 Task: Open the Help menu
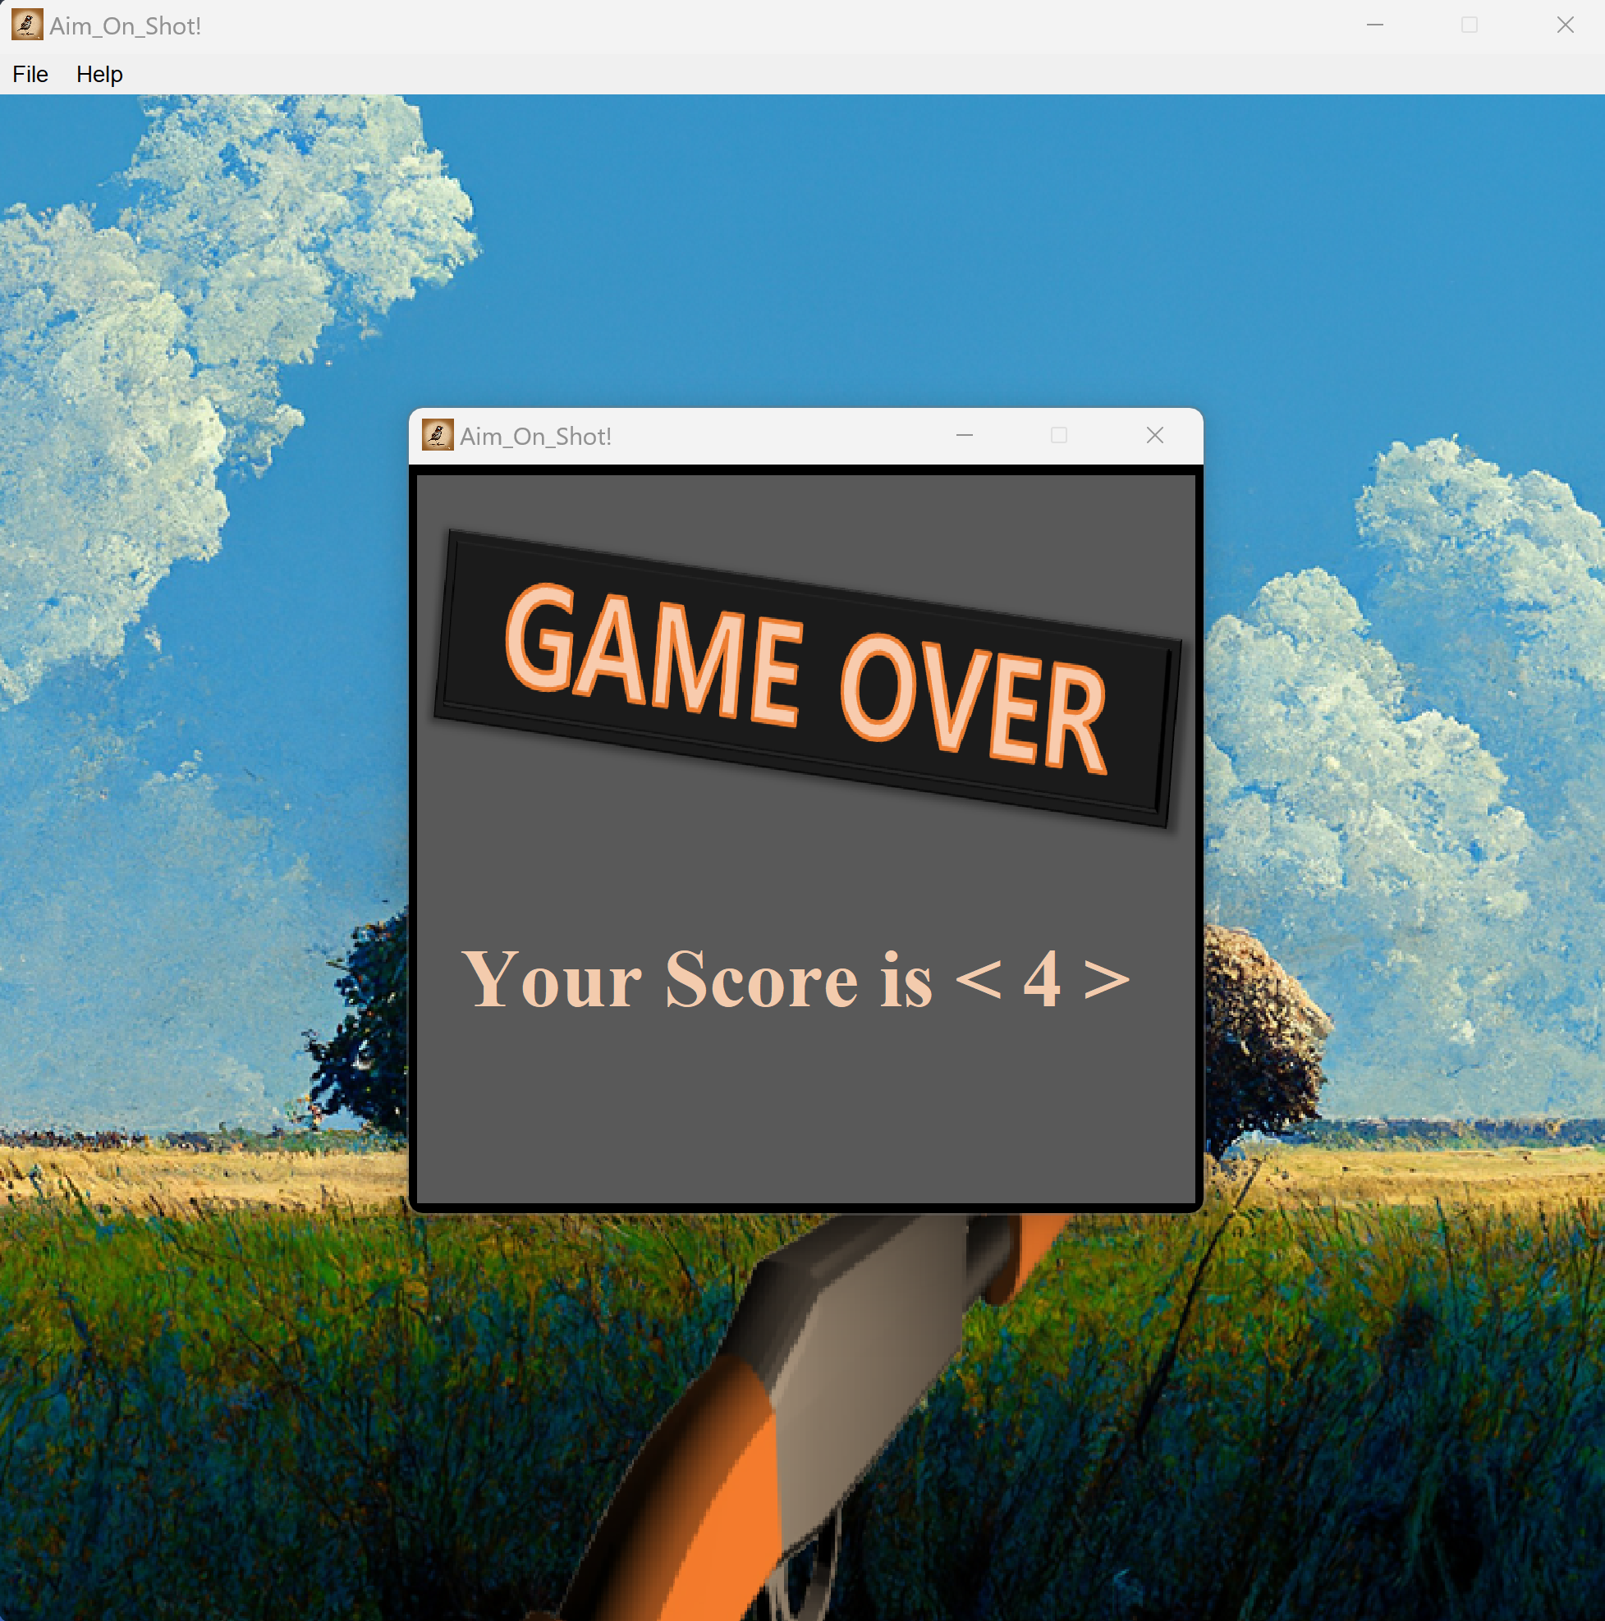[99, 74]
